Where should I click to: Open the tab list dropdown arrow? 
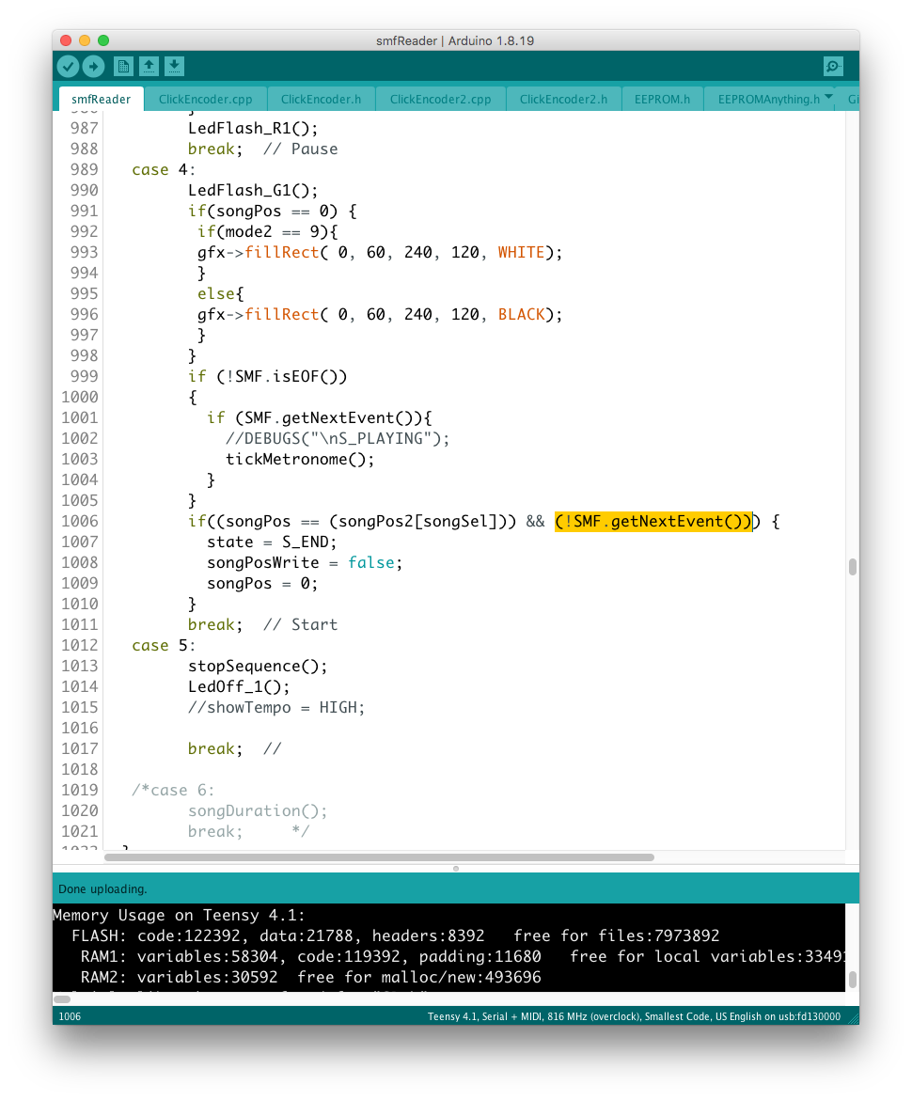point(828,98)
